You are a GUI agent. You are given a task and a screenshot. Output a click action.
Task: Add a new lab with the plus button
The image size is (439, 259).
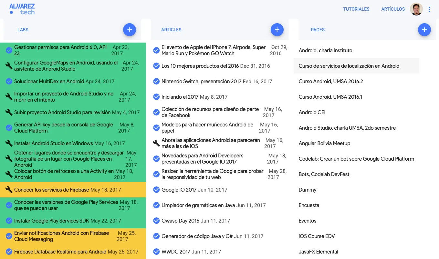pos(130,30)
